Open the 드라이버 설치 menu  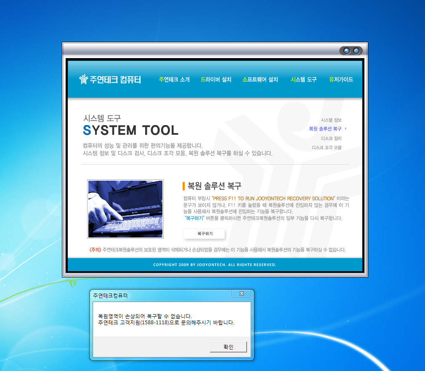click(x=216, y=80)
